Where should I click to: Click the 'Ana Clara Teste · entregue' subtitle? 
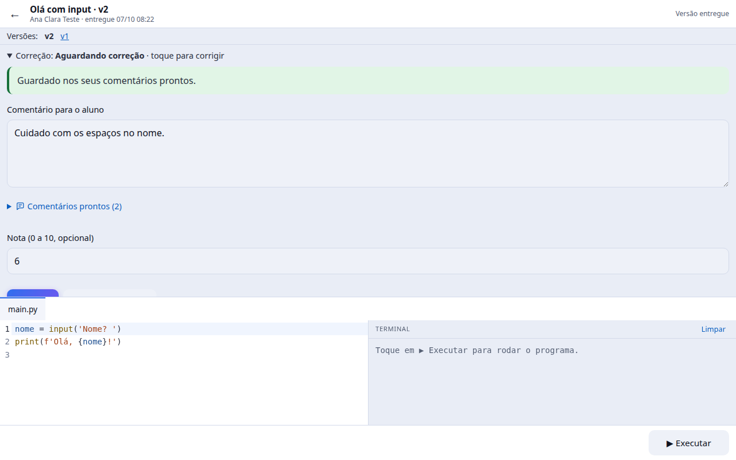92,20
